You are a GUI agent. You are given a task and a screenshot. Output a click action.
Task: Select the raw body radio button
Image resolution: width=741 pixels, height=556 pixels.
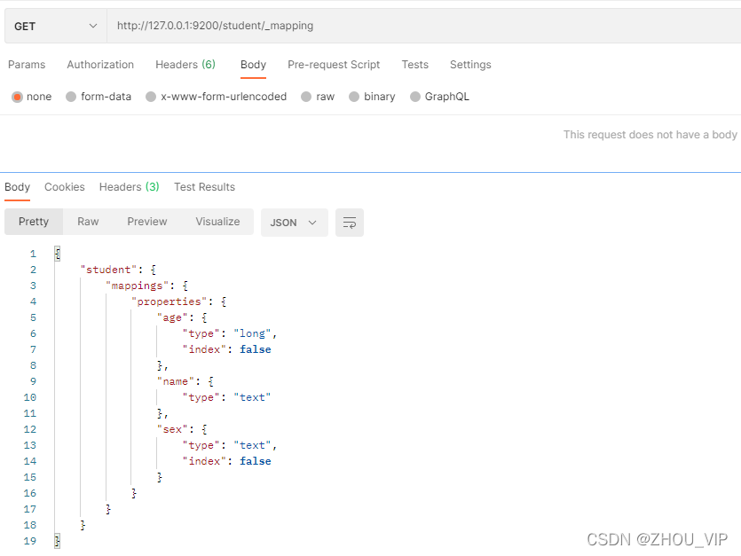(x=306, y=97)
